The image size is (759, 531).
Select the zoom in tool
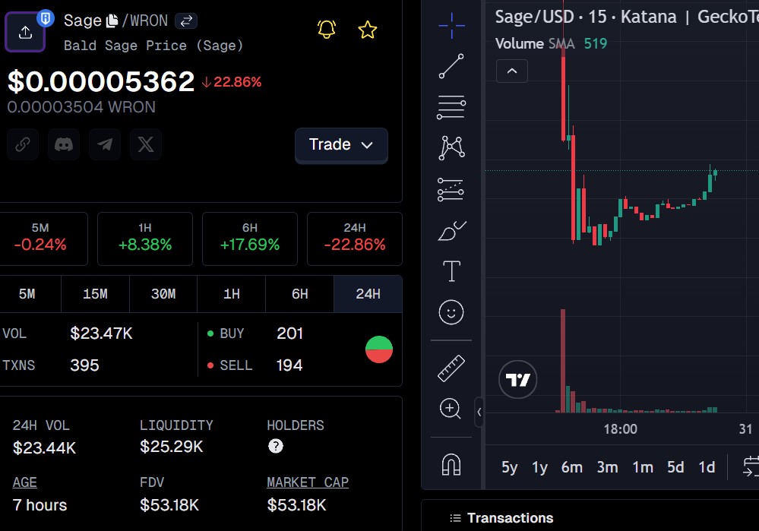pyautogui.click(x=451, y=409)
